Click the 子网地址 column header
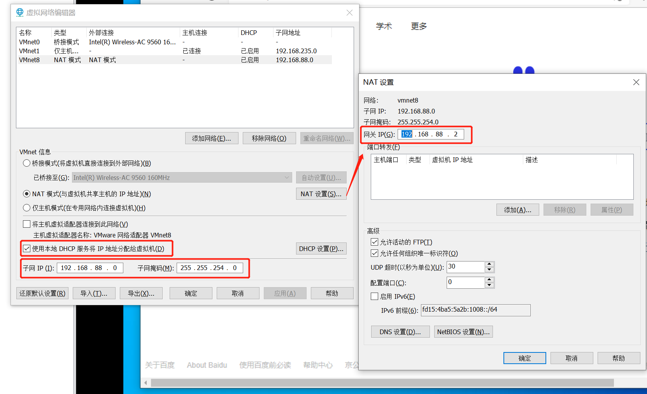The width and height of the screenshot is (647, 394). [303, 33]
